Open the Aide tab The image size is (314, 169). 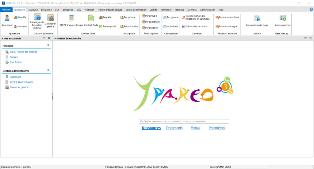coord(221,10)
